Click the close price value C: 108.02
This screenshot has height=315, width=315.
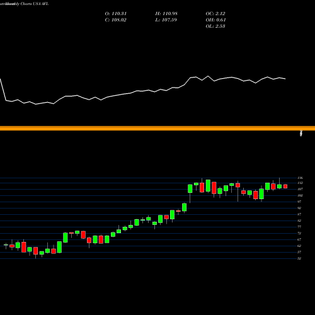coord(116,20)
